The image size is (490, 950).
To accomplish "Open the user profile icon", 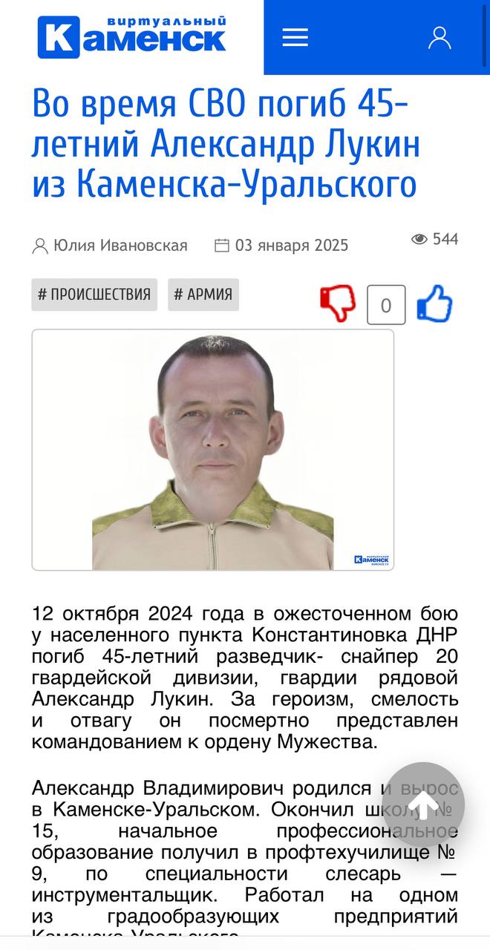I will (440, 38).
